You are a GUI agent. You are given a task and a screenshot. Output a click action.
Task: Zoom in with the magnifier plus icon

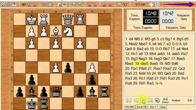coord(74,5)
